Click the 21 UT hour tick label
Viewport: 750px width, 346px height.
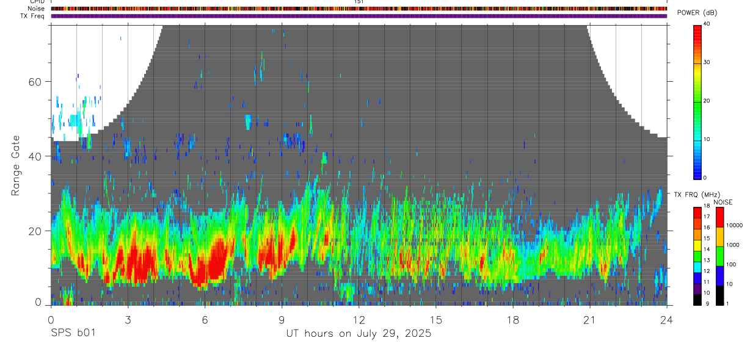point(590,319)
